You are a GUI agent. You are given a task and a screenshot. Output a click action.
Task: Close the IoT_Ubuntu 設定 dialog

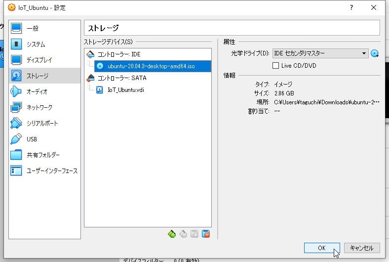coord(374,8)
